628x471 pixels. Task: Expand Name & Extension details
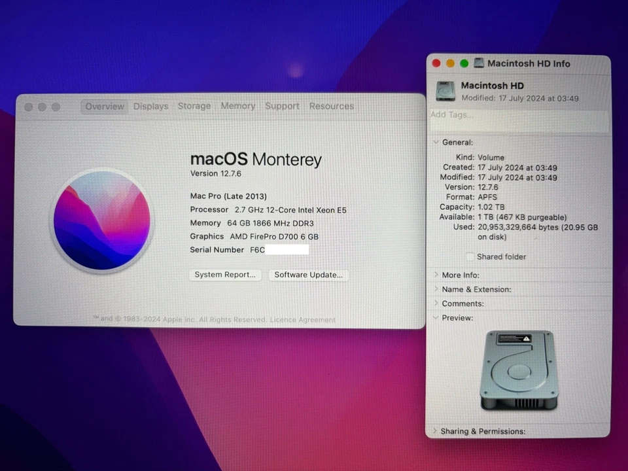[x=436, y=289]
